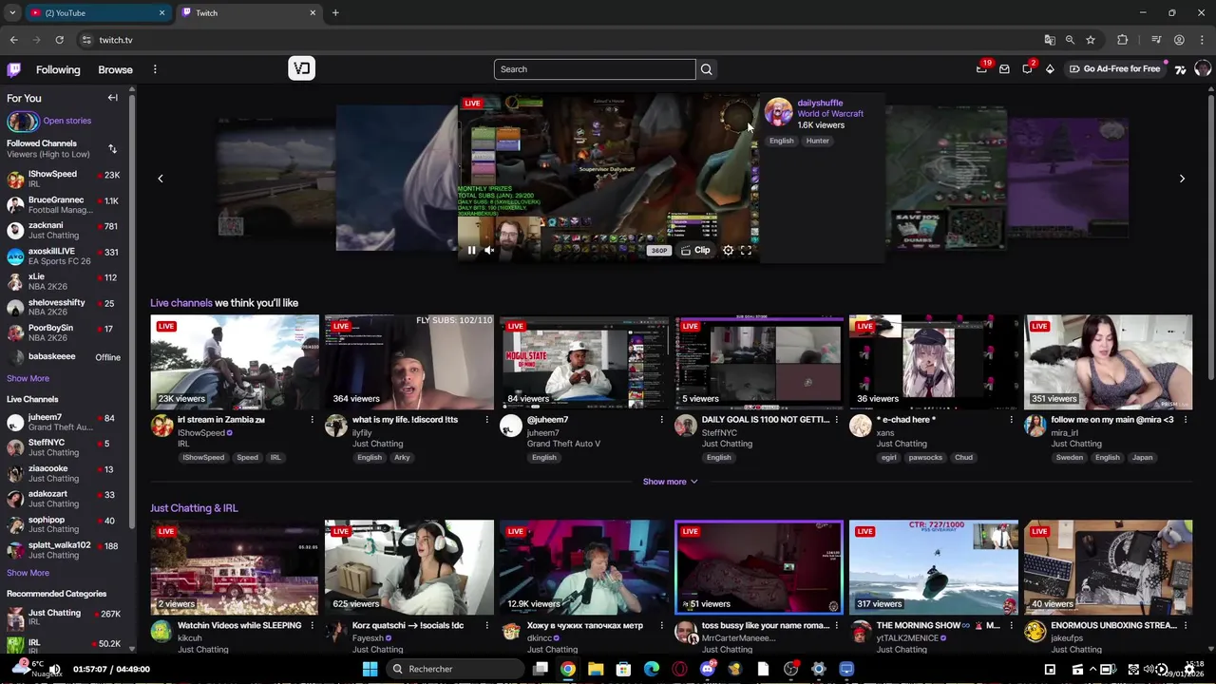
Task: Click in the Twitch search field
Action: tap(595, 69)
